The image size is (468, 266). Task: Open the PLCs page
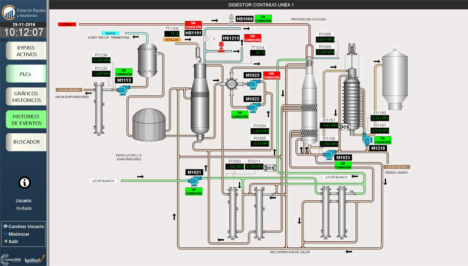point(26,74)
